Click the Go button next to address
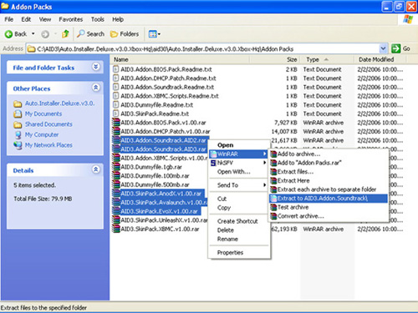Screen dimensions: 418x313 pos(400,48)
